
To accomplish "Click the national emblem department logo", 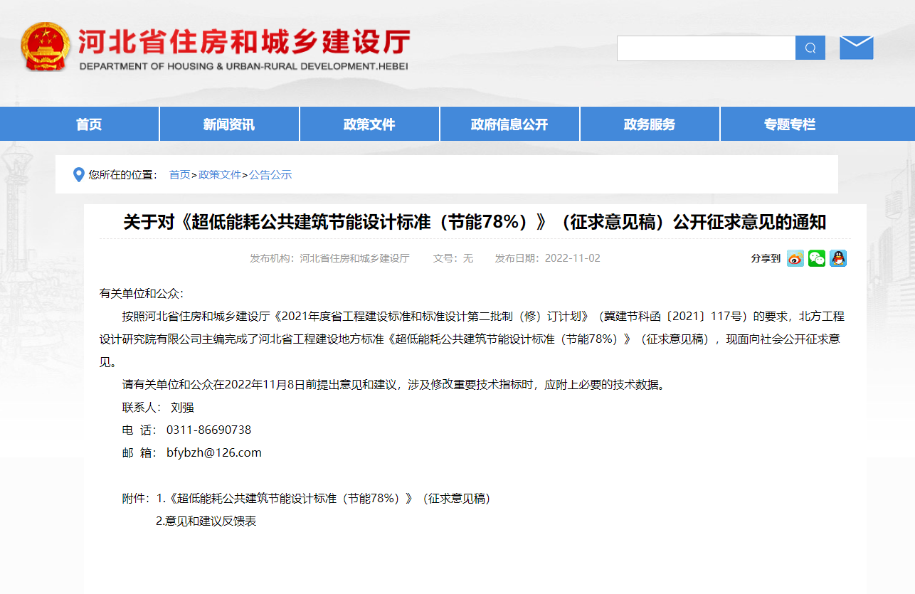I will coord(46,46).
